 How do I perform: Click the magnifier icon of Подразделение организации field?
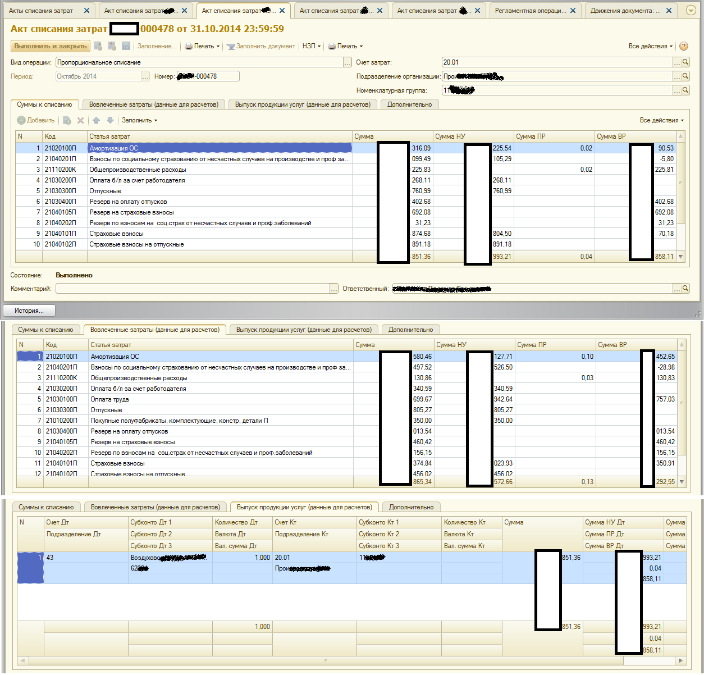(685, 76)
